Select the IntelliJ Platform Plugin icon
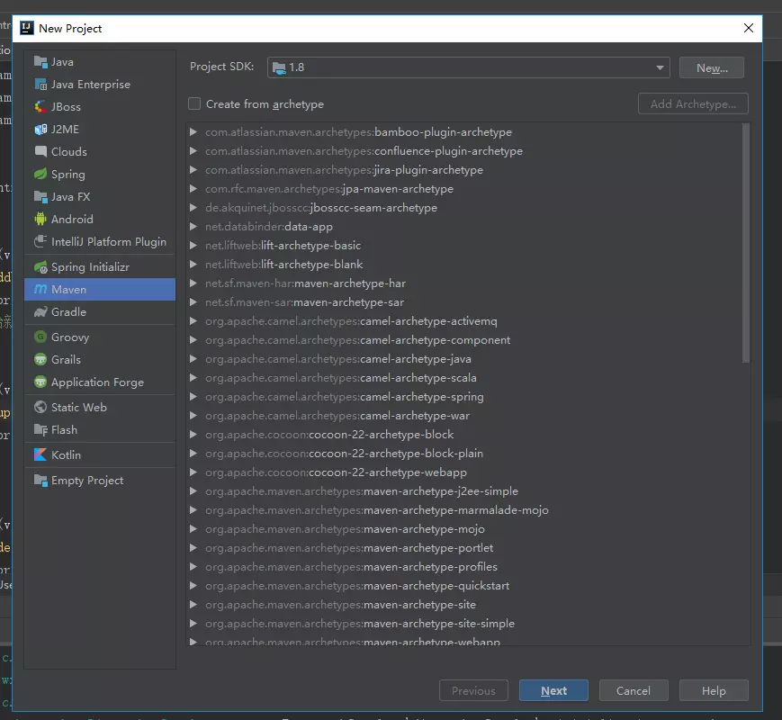The image size is (782, 720). click(40, 241)
